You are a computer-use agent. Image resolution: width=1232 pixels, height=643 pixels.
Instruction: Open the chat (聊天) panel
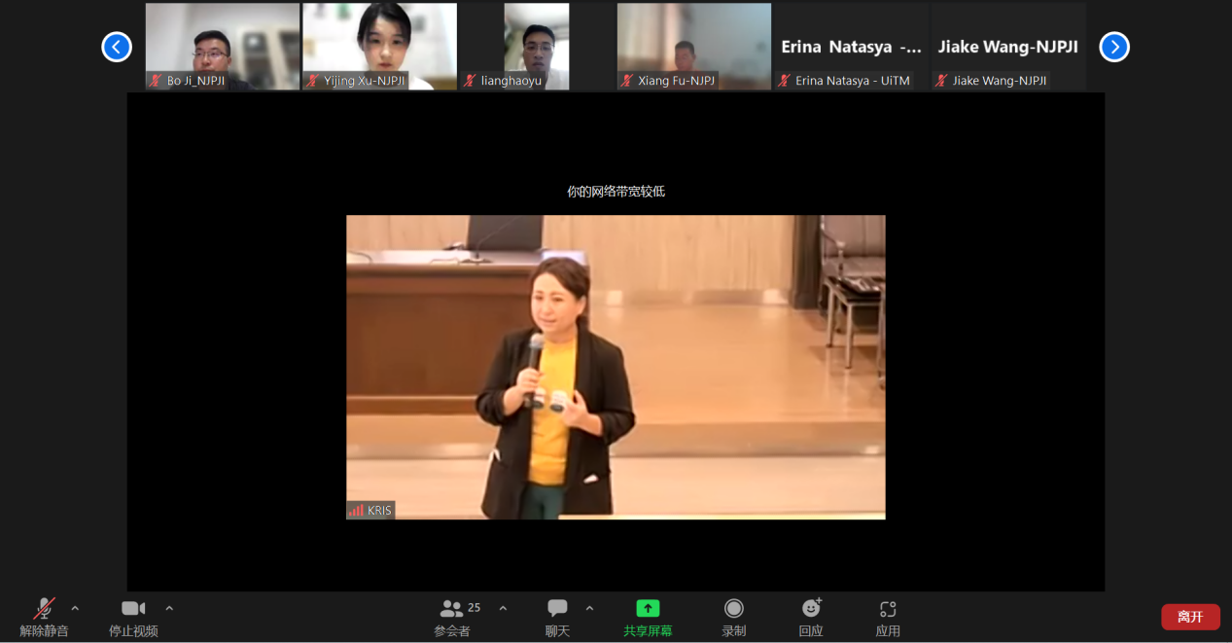(557, 609)
